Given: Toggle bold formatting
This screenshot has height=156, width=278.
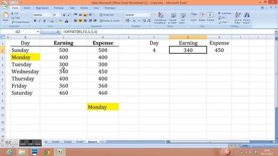Looking at the screenshot, I should pos(35,21).
